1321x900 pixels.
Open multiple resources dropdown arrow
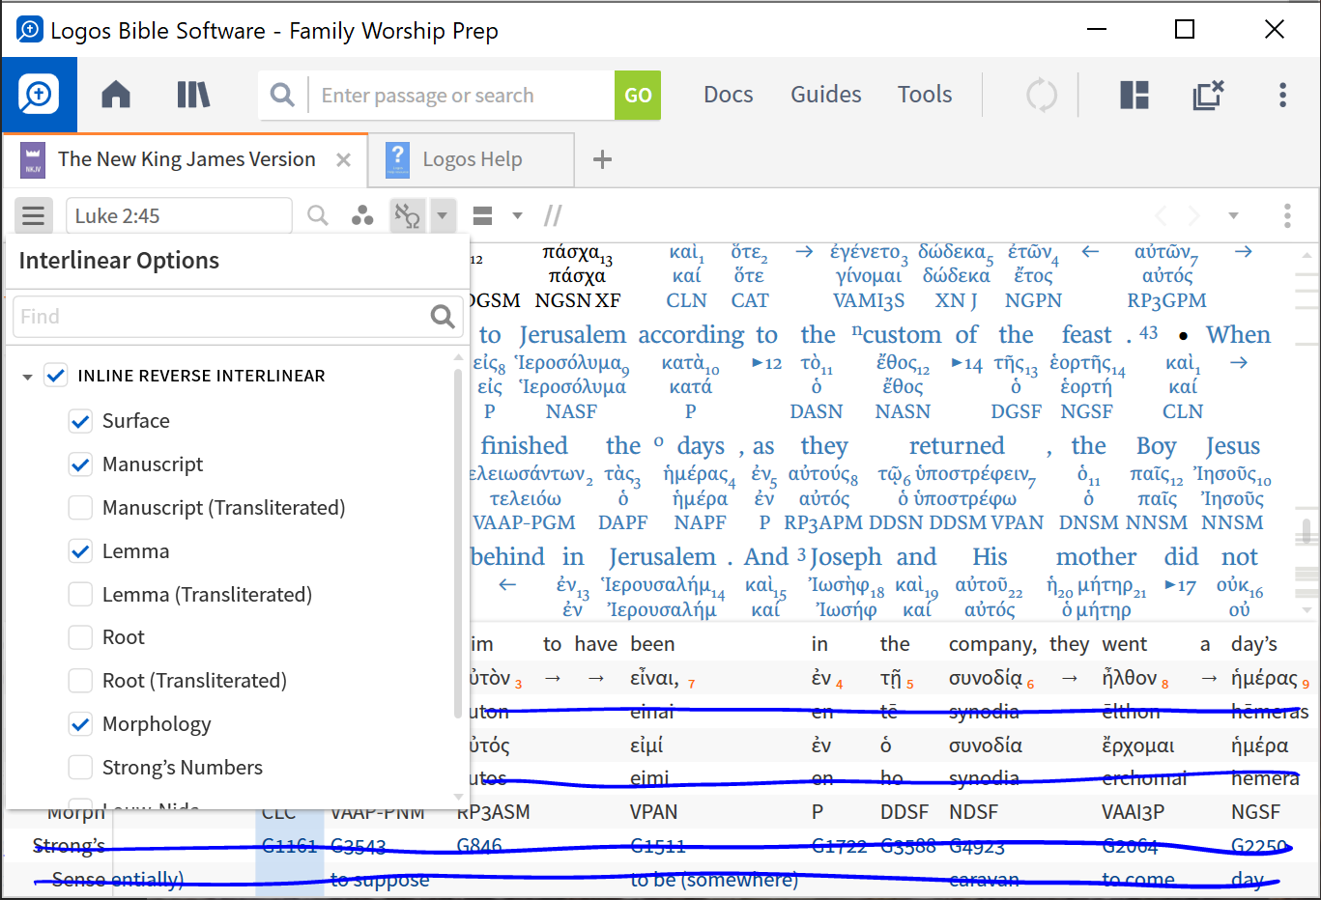pos(517,215)
